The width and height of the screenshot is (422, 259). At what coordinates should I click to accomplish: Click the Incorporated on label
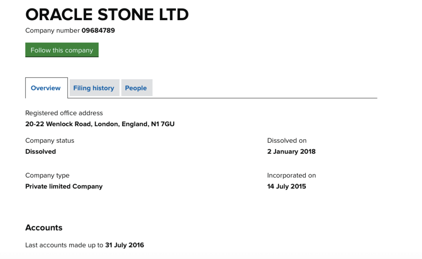(x=291, y=175)
